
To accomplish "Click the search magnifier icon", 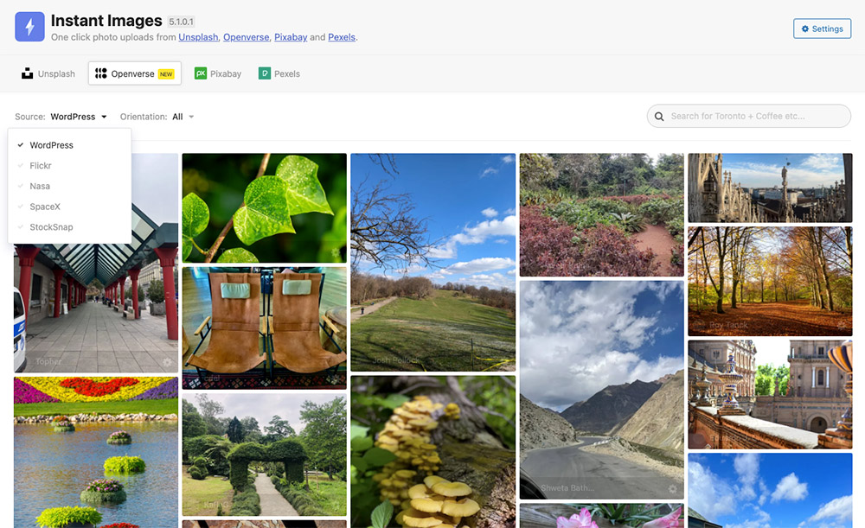I will point(658,117).
